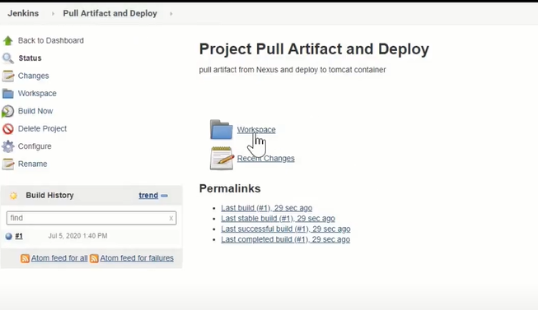
Task: Click the Build History heading
Action: [49, 195]
